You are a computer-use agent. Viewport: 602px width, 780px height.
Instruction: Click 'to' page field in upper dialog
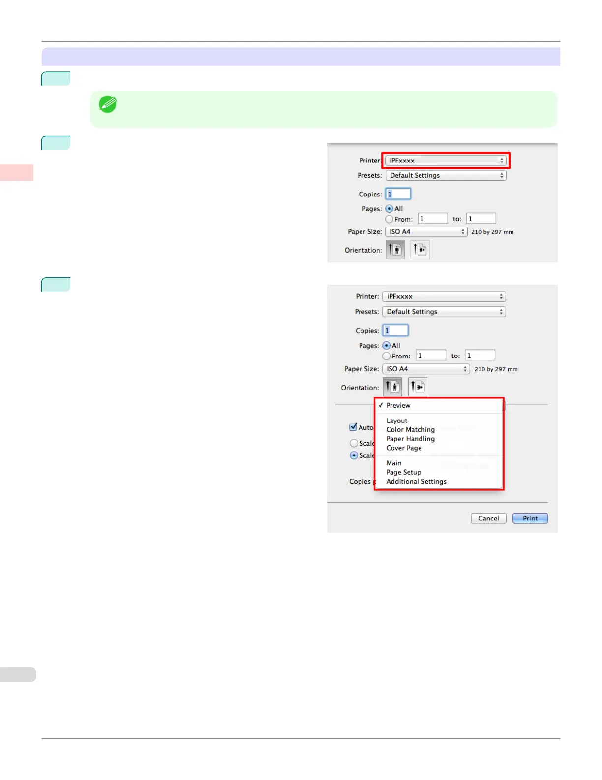481,219
